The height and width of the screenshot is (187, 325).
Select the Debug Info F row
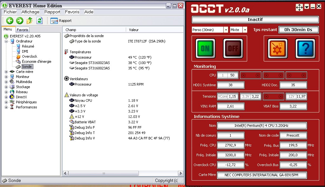(123, 127)
